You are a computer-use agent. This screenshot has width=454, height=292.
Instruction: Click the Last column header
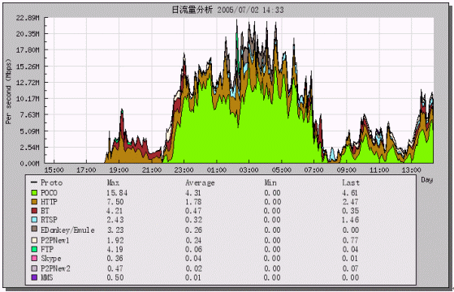[351, 182]
